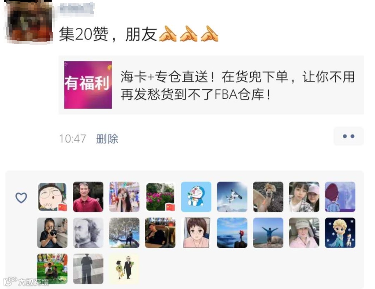Select the person with arms raised avatar

click(x=268, y=233)
